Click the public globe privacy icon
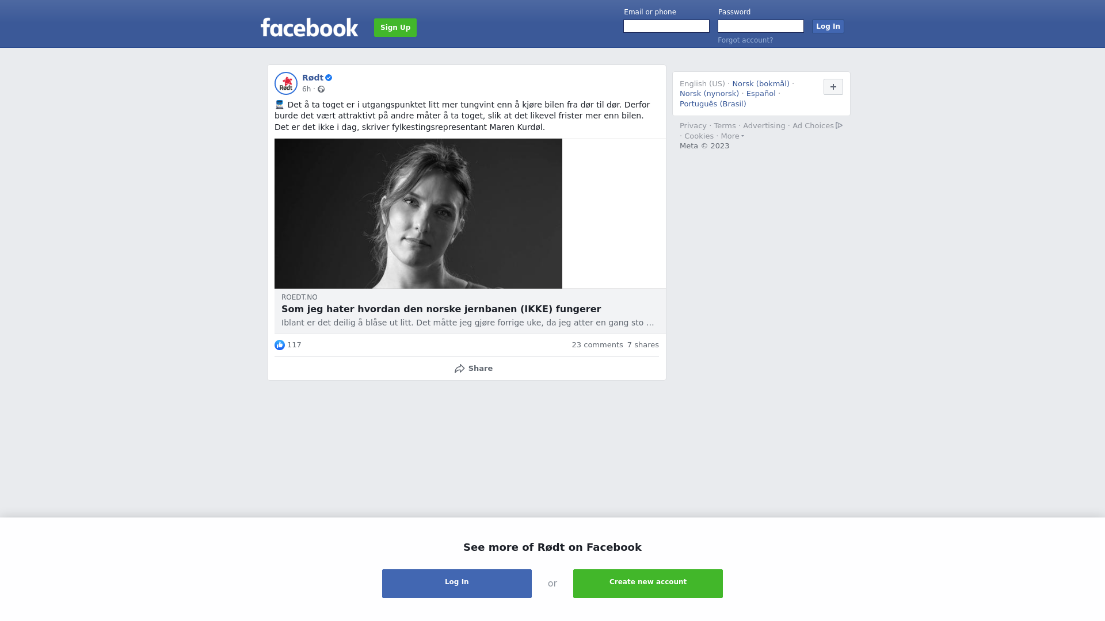This screenshot has height=621, width=1105. click(x=321, y=89)
